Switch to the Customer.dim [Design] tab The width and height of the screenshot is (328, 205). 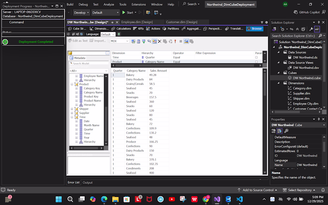point(182,22)
